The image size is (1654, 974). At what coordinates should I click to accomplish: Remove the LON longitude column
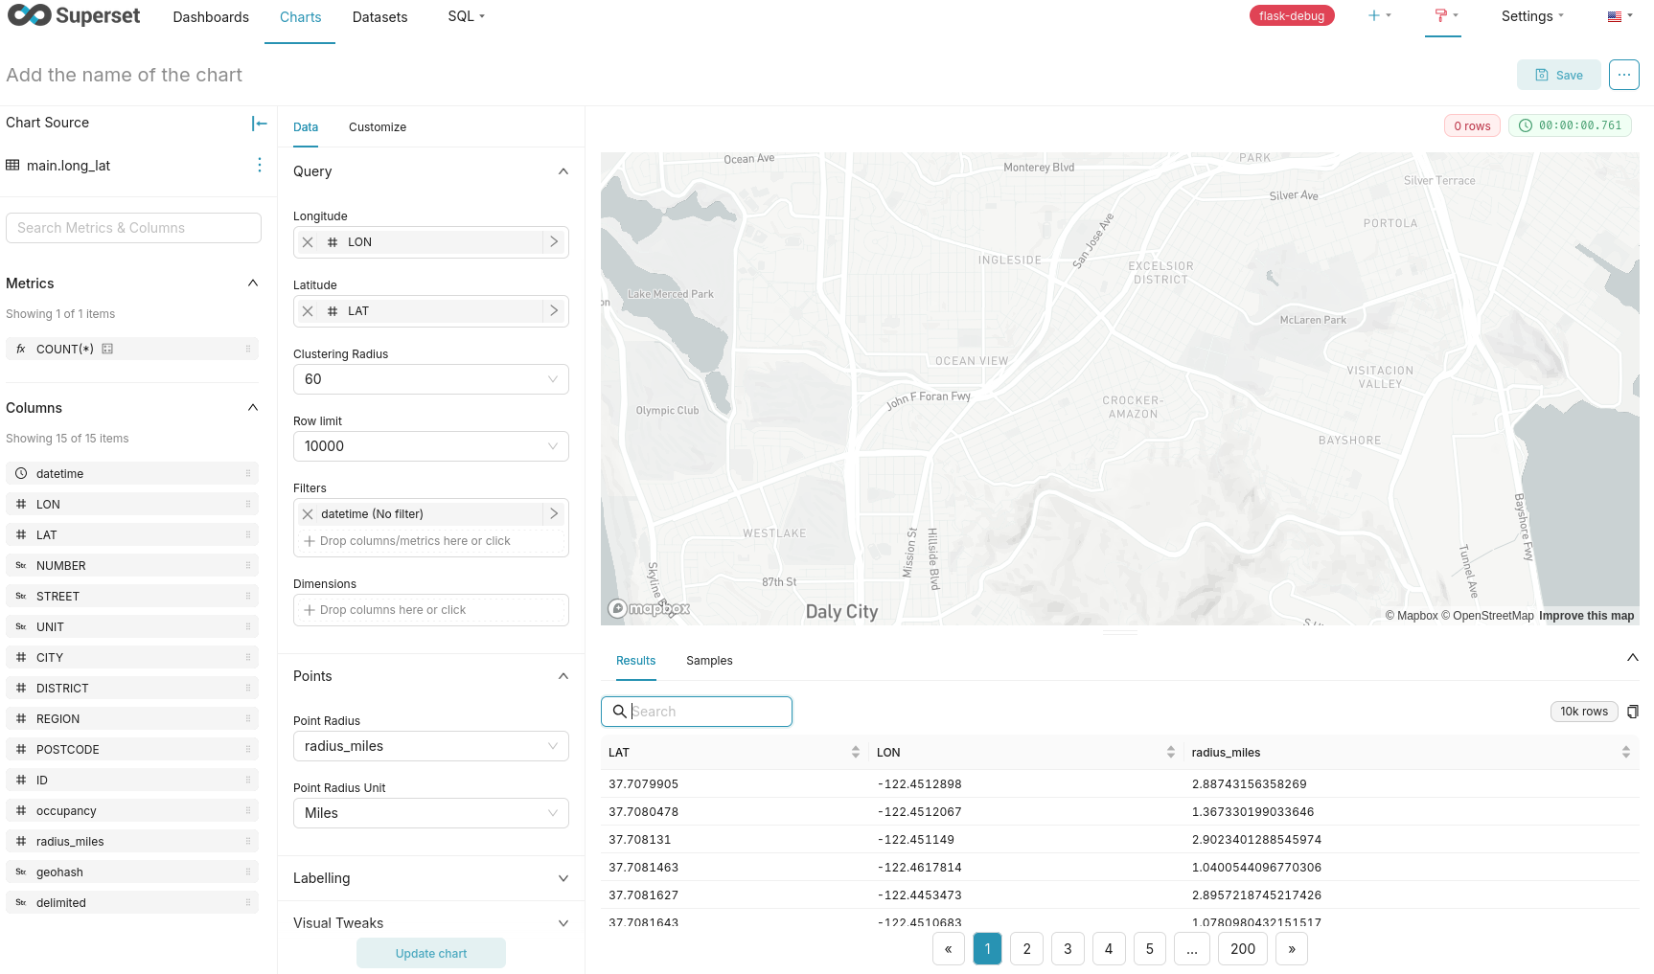308,242
